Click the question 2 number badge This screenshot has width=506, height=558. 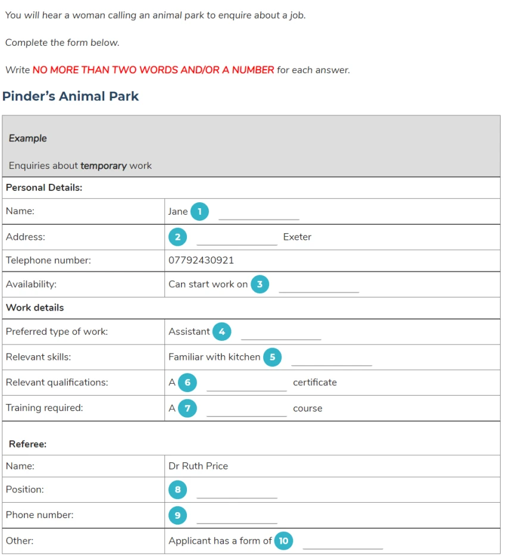point(177,237)
